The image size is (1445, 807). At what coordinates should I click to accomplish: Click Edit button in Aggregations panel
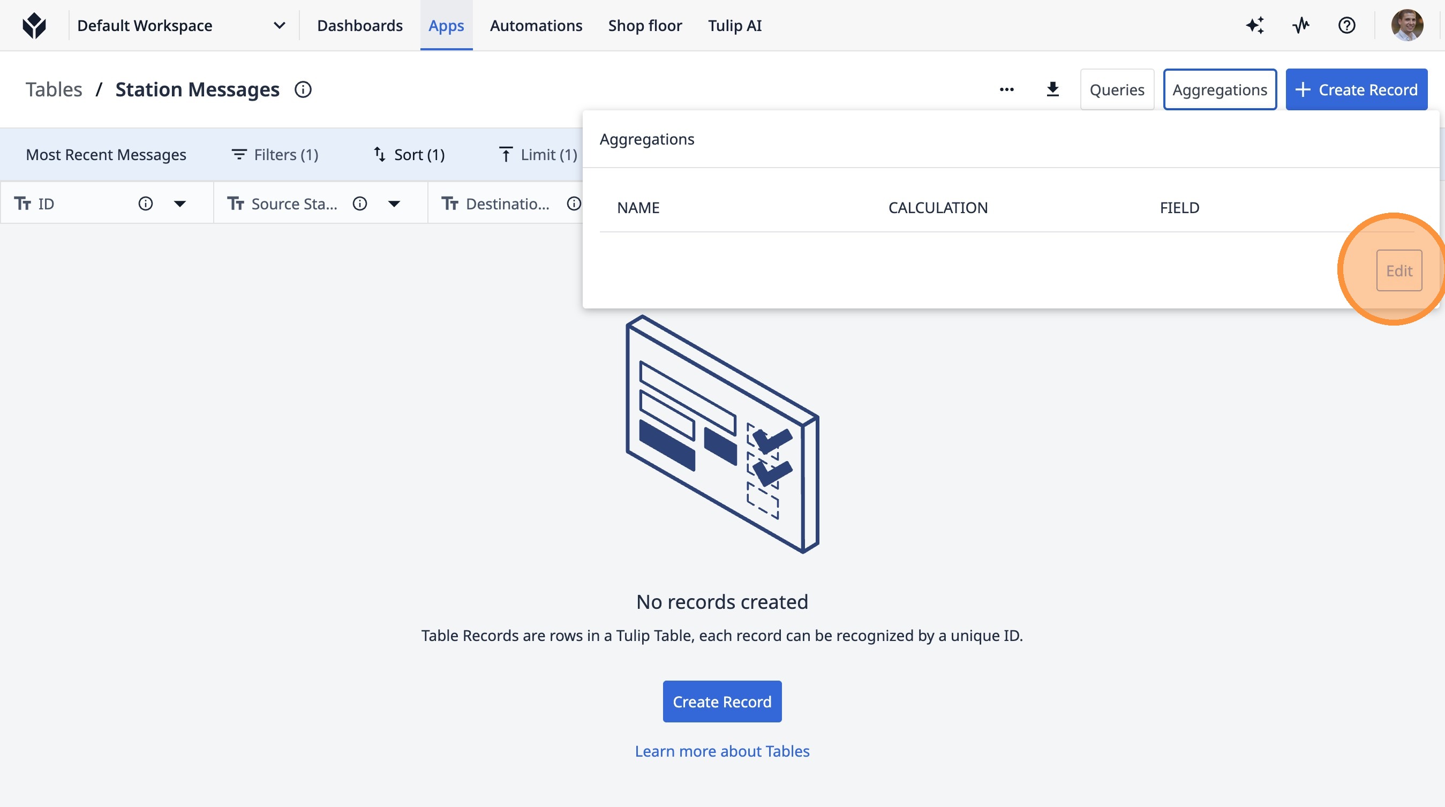[1398, 271]
